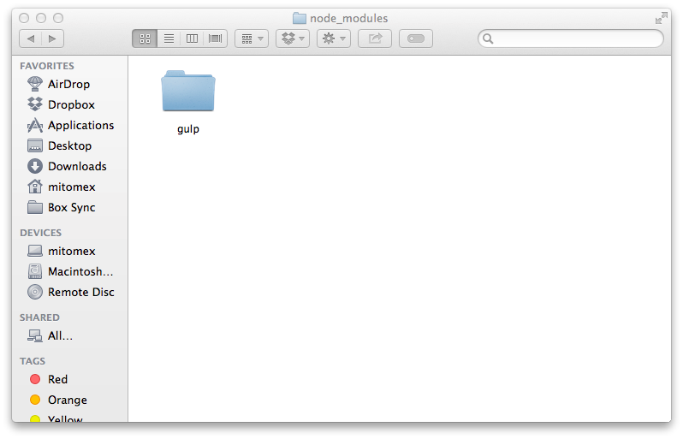Minimize the Finder window

coord(41,18)
